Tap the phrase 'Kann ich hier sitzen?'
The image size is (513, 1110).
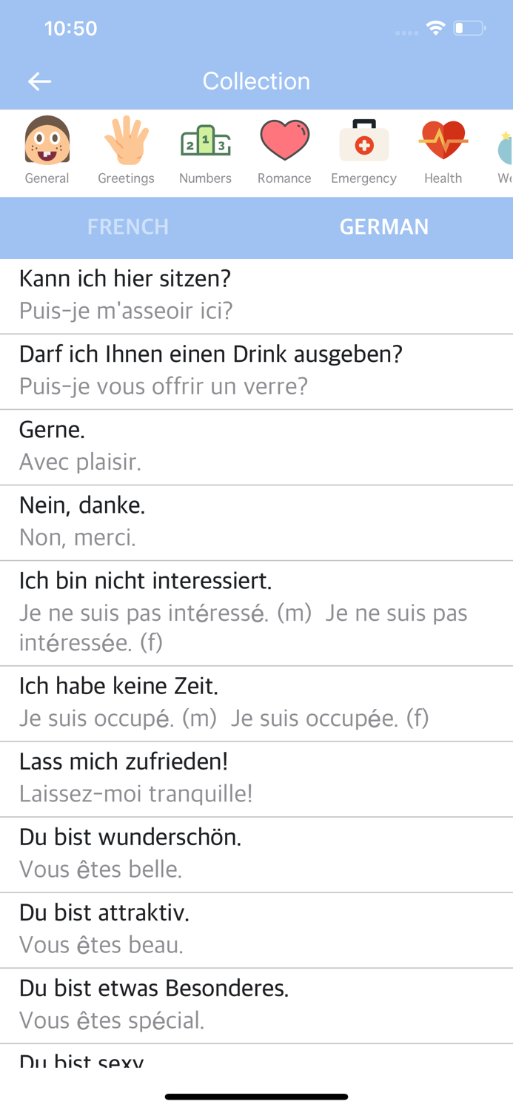pos(256,295)
